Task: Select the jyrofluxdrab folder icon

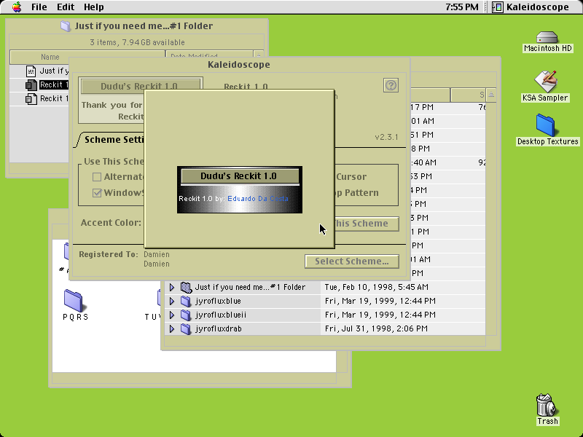Action: pyautogui.click(x=186, y=329)
